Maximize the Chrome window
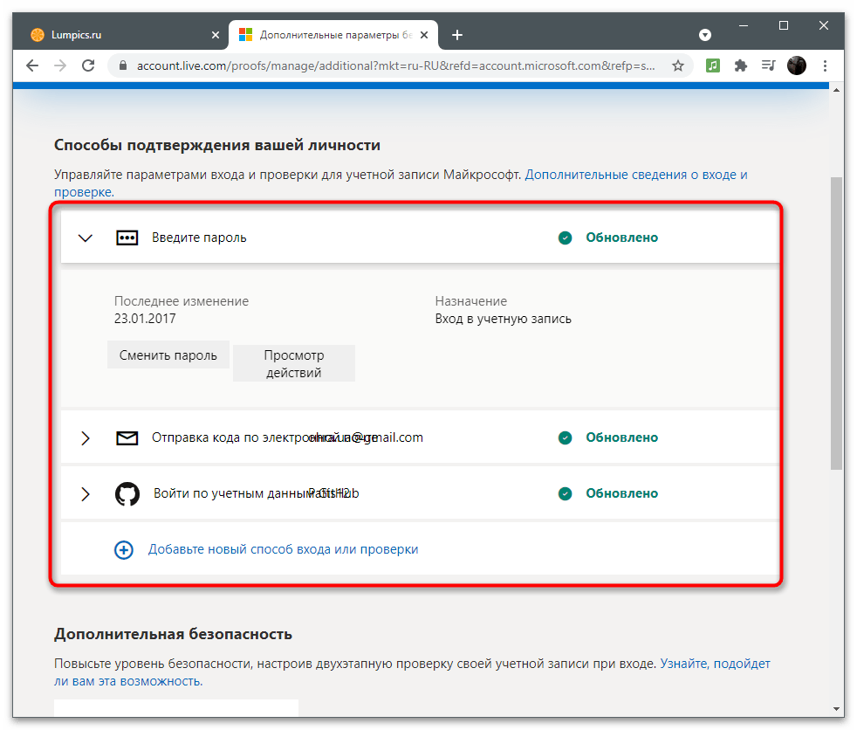Screen dimensions: 857x730 tap(783, 25)
